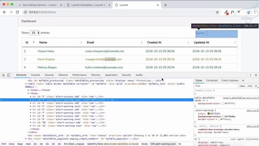Viewport: 259px width, 146px height.
Task: Sort table by Email column
Action: click(114, 43)
